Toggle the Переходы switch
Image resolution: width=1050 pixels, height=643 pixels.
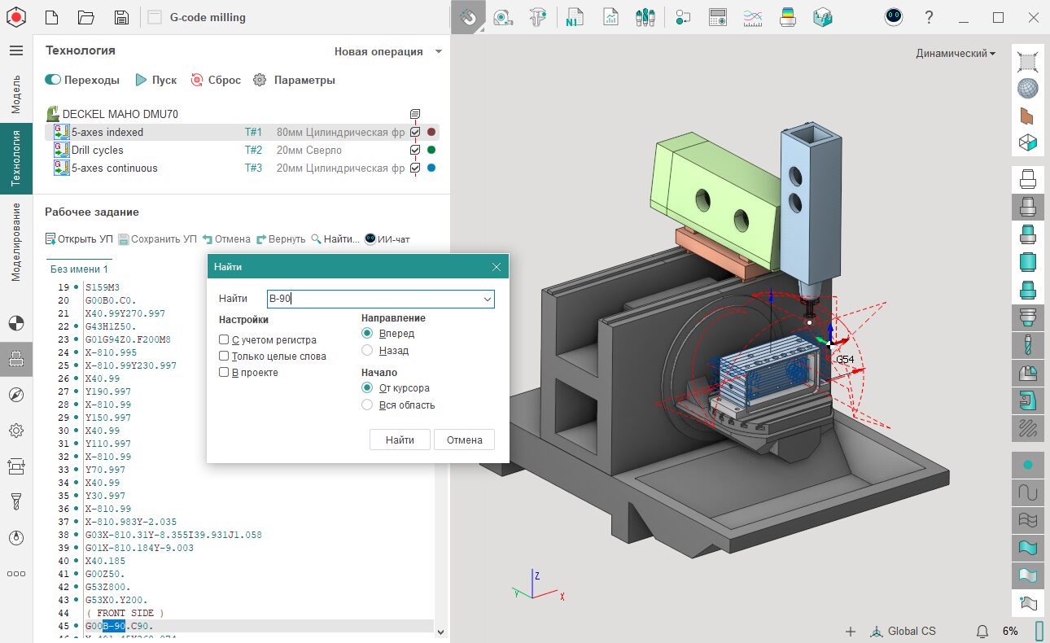[53, 80]
